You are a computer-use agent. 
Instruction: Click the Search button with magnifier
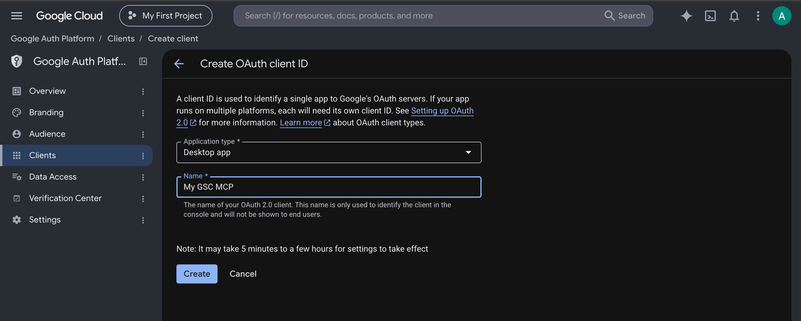(625, 16)
